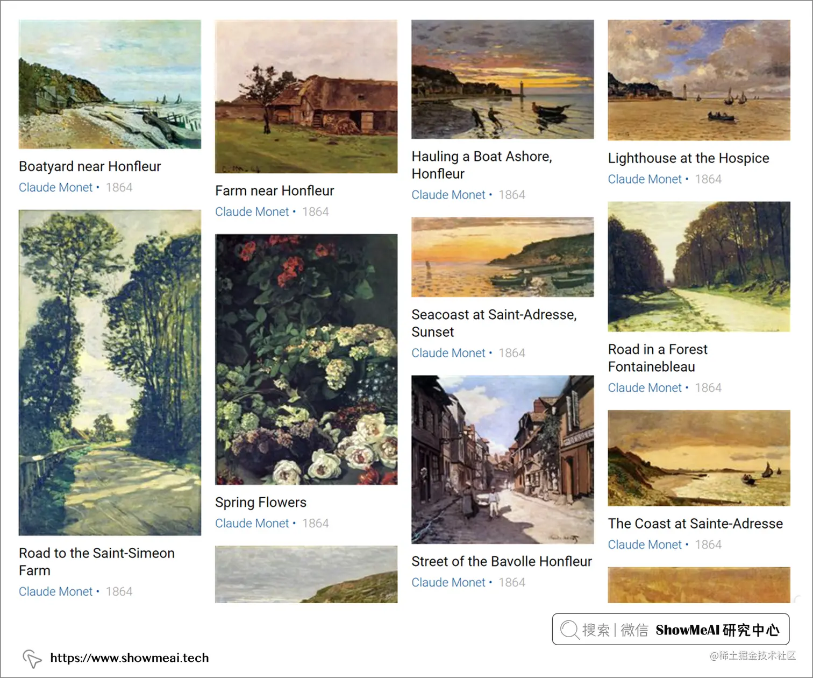Screen dimensions: 813x678
Task: Open the Boatyard near Honfleur painting thumbnail
Action: [110, 84]
